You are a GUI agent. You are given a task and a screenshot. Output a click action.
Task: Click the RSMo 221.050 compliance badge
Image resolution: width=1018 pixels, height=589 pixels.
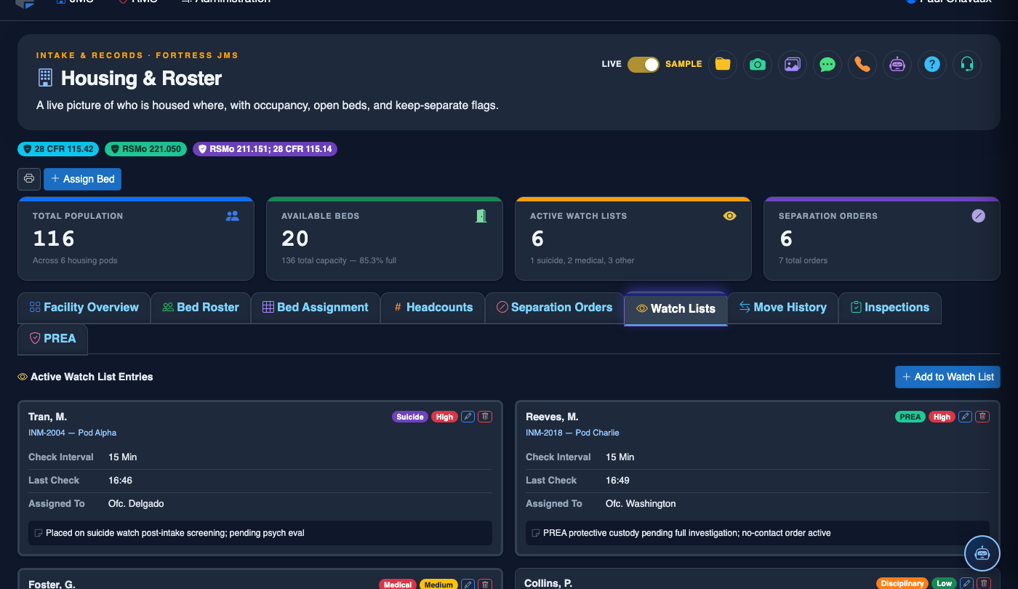pyautogui.click(x=145, y=149)
